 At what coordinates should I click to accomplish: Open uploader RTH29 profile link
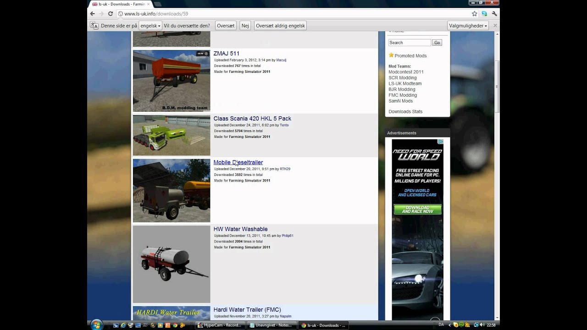285,169
